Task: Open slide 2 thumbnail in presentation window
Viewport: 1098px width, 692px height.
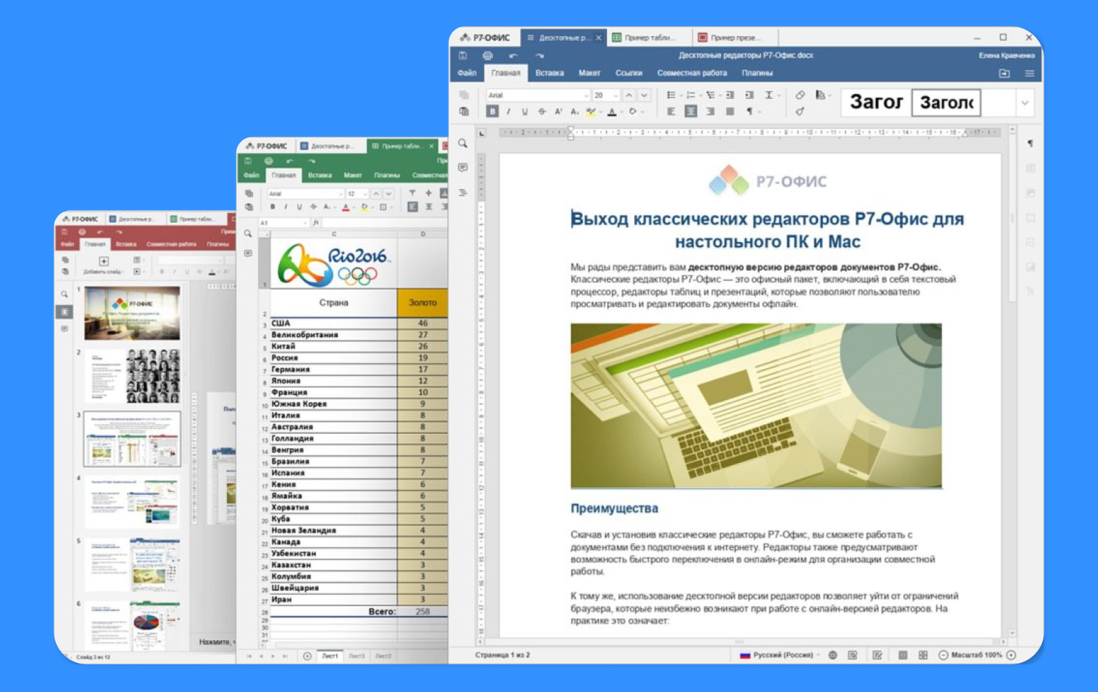Action: coord(132,376)
